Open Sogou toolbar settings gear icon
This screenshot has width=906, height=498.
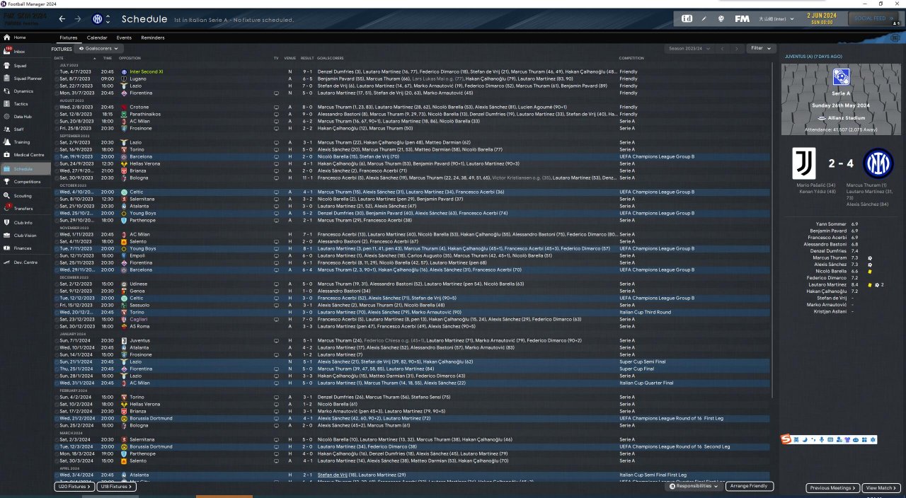tap(873, 440)
